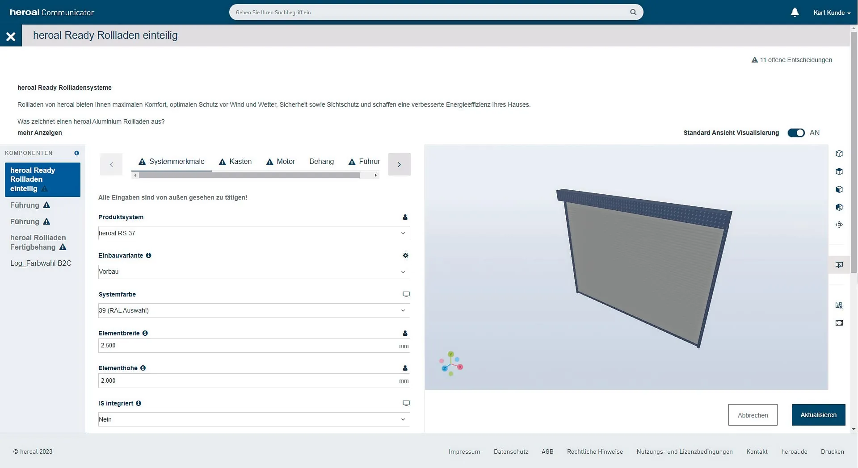Click the search magnifier icon
858x468 pixels.
click(x=633, y=12)
